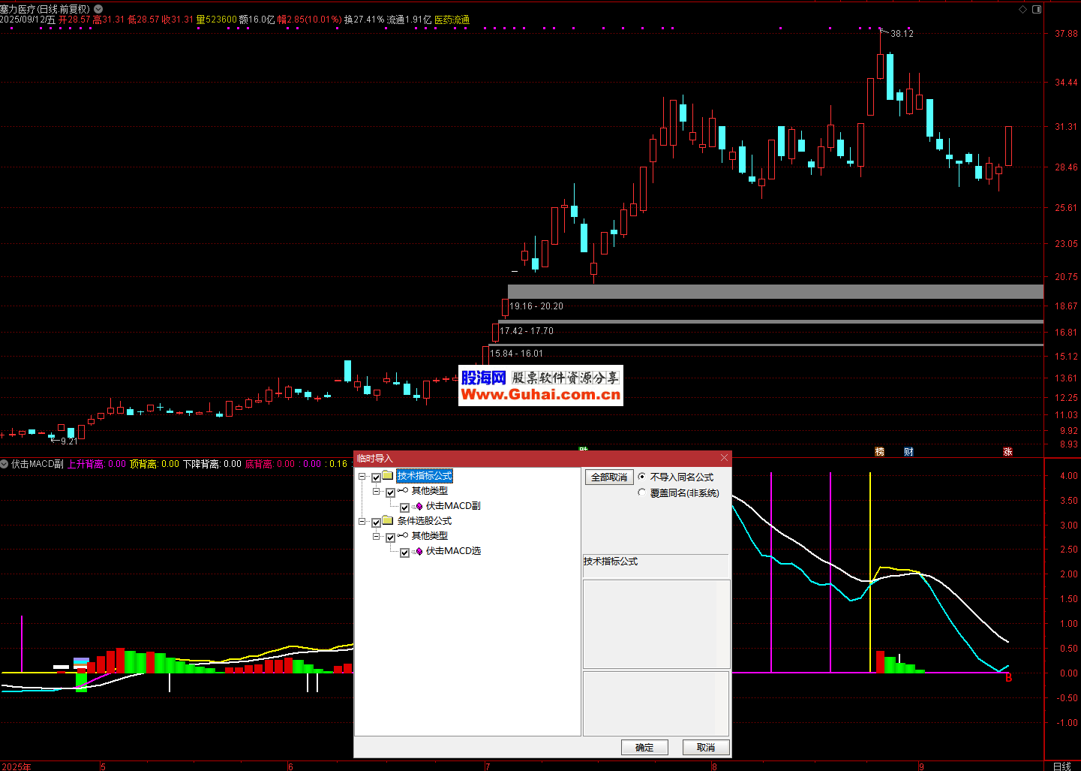1081x771 pixels.
Task: Click 2025年 label on time axis
Action: click(x=16, y=766)
